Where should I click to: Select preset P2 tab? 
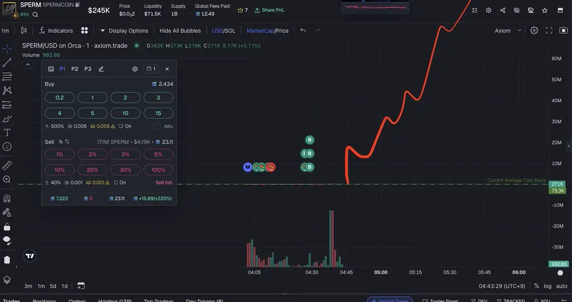[x=75, y=69]
